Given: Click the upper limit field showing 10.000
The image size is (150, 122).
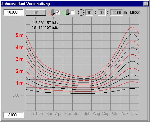Looking at the screenshot, I should click(13, 12).
